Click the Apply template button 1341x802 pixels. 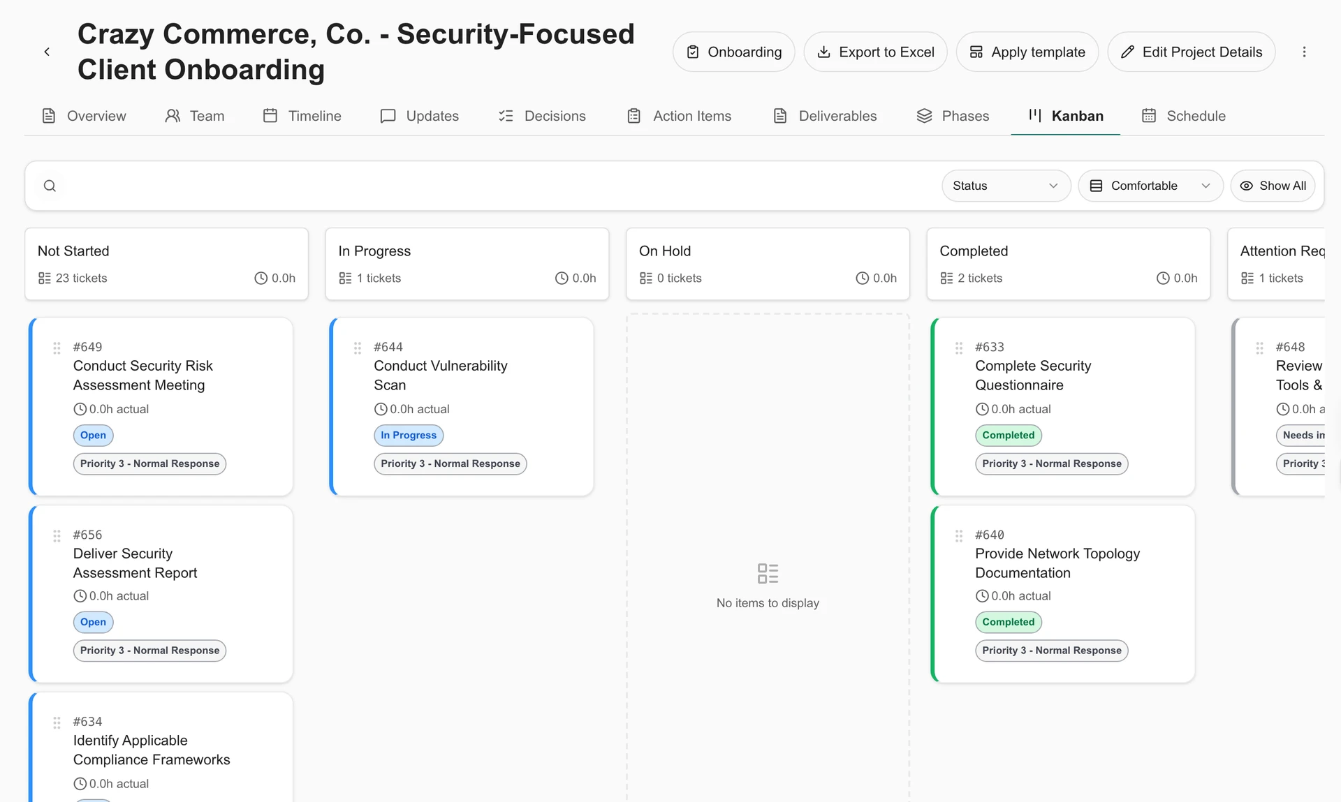click(1027, 52)
